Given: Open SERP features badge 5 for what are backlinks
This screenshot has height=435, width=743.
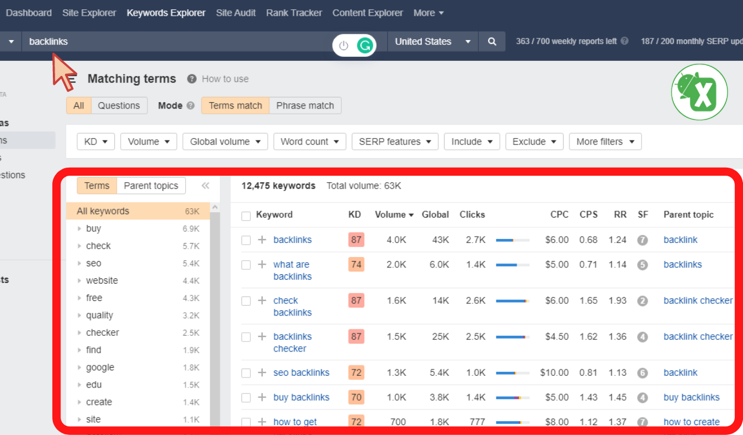Looking at the screenshot, I should (x=642, y=265).
